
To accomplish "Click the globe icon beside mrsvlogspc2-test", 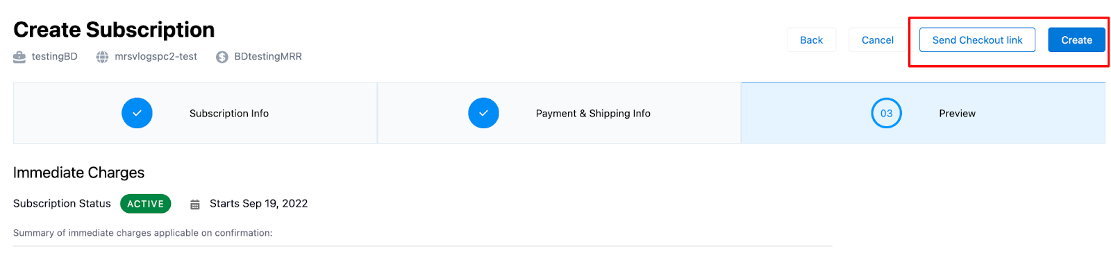I will 102,57.
